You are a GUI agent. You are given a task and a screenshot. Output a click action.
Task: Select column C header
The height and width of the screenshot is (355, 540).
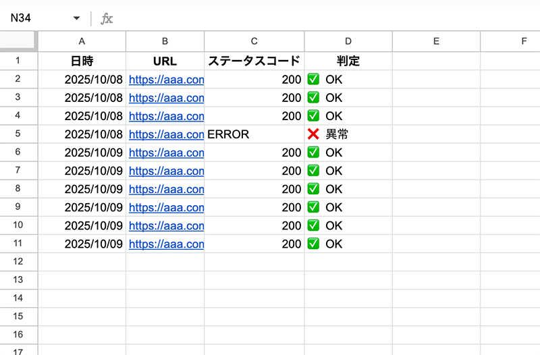[254, 42]
